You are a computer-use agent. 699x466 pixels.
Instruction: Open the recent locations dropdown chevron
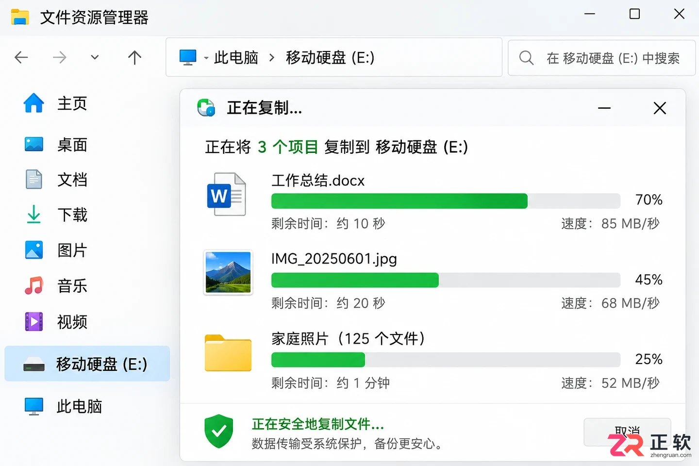95,57
